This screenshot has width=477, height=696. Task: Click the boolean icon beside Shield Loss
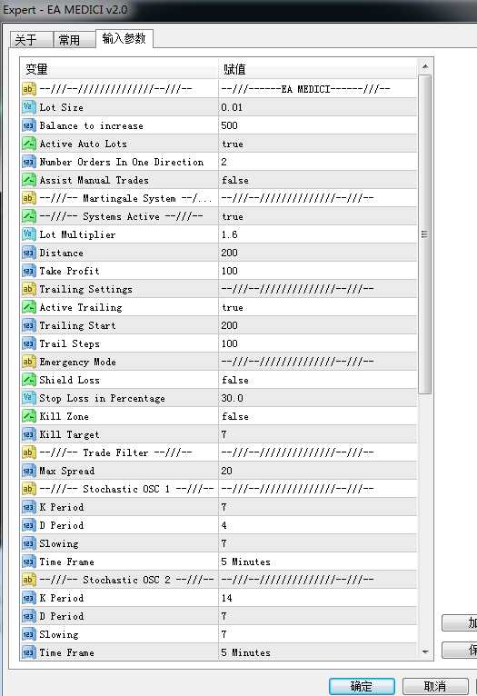coord(28,381)
